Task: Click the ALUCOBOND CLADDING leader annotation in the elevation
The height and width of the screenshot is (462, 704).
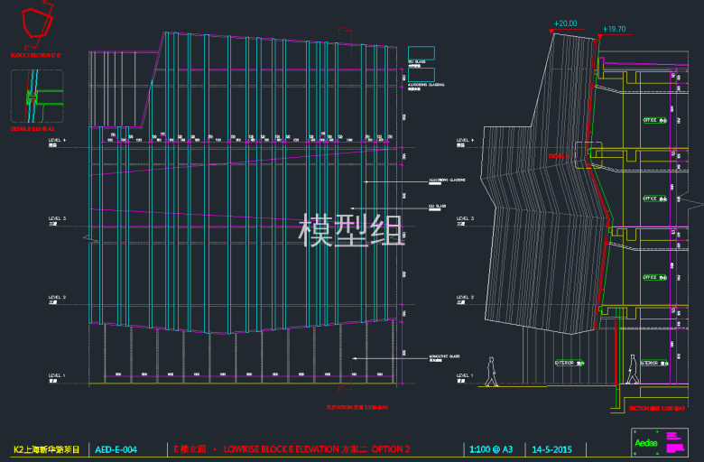Action: 447,180
